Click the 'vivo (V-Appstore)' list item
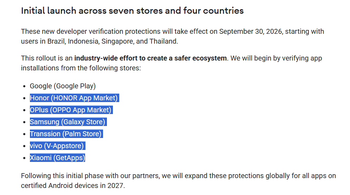The image size is (350, 195). [57, 146]
